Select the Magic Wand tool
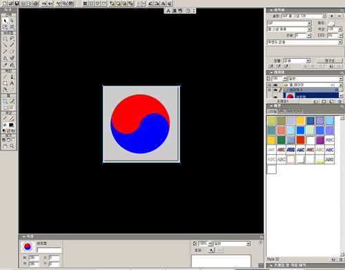Image resolution: width=345 pixels, height=270 pixels. pos(5,45)
